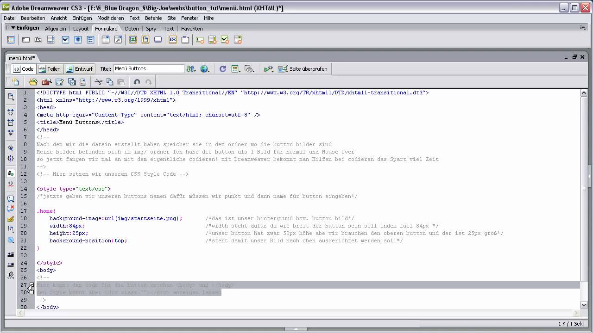Click the New document icon
Image resolution: width=593 pixels, height=333 pixels.
point(15,82)
